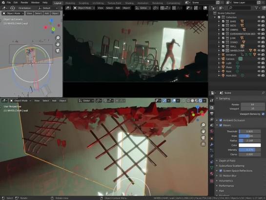Screen dimensions: 266x200
Task: Open the Default drag dropdown in top-left header
Action: [x=48, y=8]
